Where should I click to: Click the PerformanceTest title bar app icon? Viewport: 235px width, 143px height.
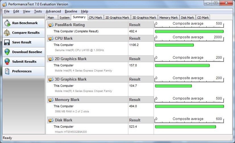(5, 4)
